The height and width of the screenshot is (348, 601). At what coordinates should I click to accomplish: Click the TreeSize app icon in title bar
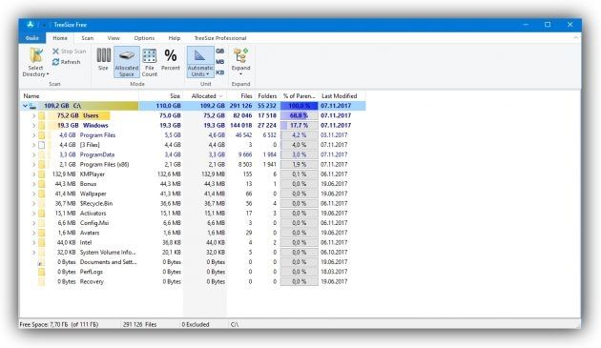[x=31, y=25]
